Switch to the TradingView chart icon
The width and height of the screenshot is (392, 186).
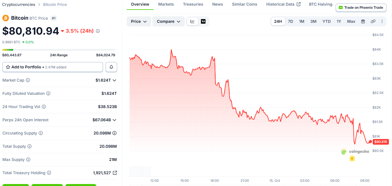203,21
